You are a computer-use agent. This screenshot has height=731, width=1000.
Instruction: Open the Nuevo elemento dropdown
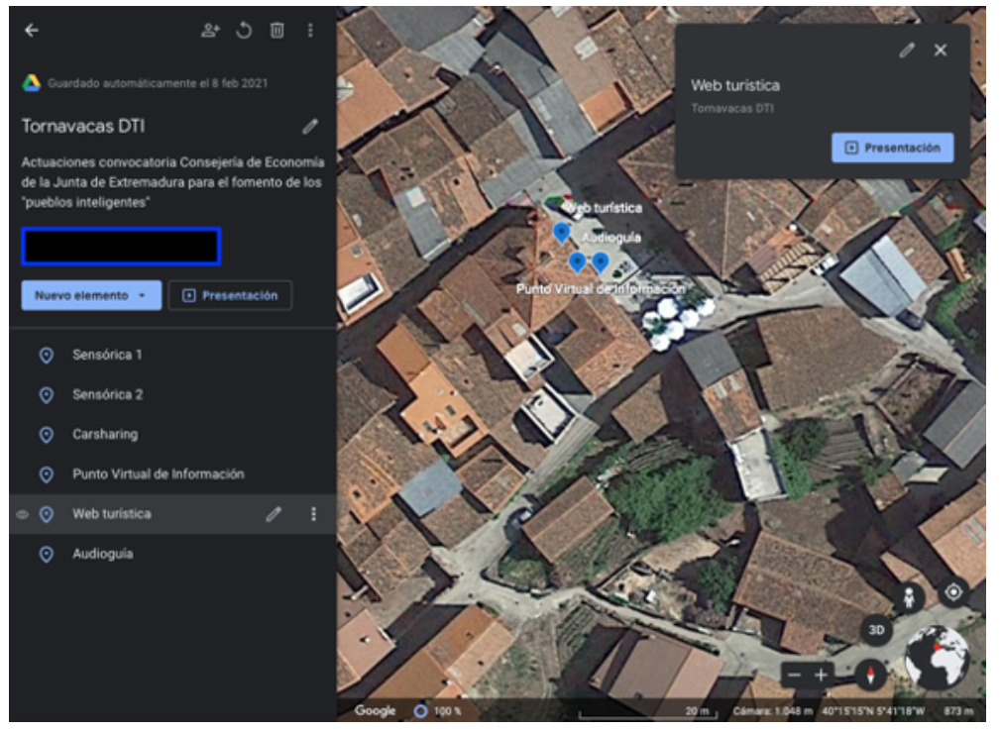coord(91,295)
